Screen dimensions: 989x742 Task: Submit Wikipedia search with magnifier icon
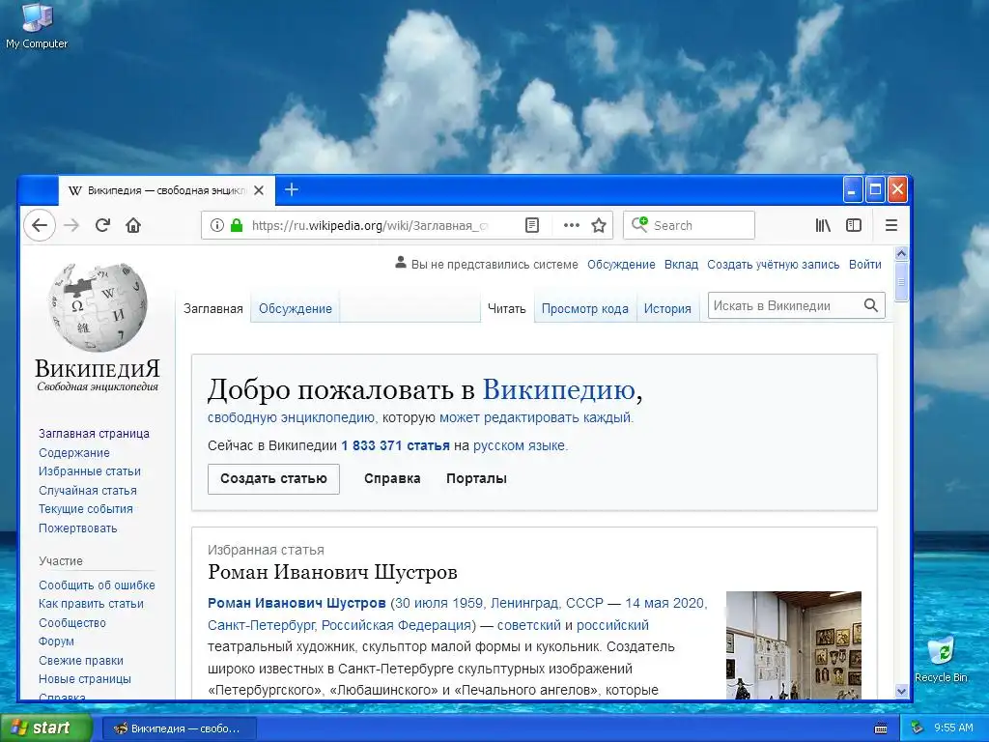[x=871, y=305]
